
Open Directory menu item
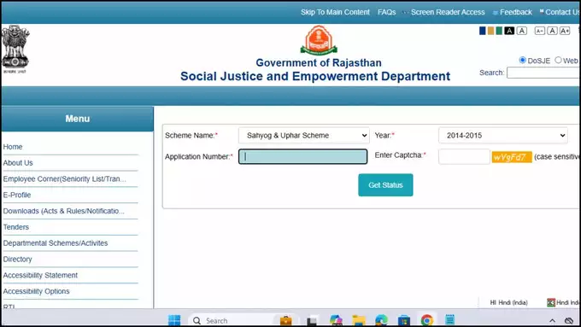(17, 260)
